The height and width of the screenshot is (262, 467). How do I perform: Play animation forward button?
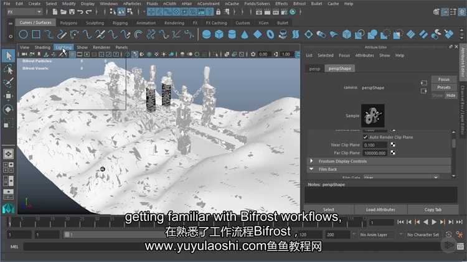click(x=434, y=222)
